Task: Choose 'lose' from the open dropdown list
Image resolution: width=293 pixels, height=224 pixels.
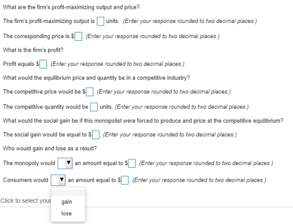Action: coord(66,214)
